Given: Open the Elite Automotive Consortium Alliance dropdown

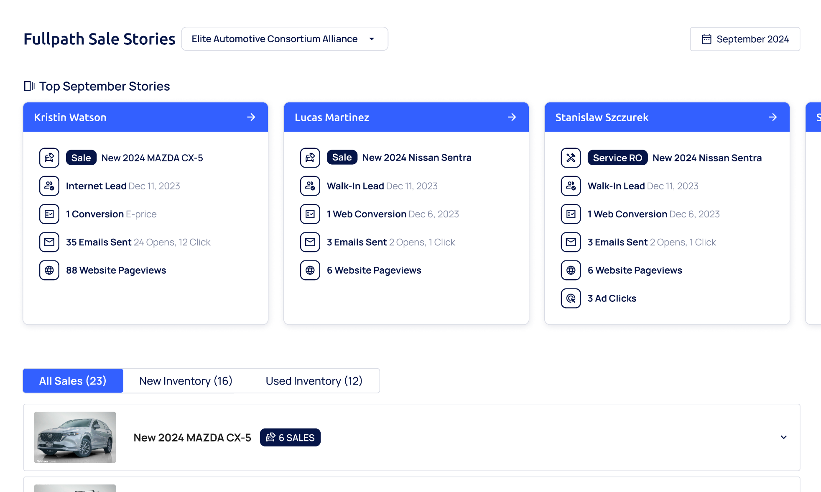Looking at the screenshot, I should tap(284, 39).
